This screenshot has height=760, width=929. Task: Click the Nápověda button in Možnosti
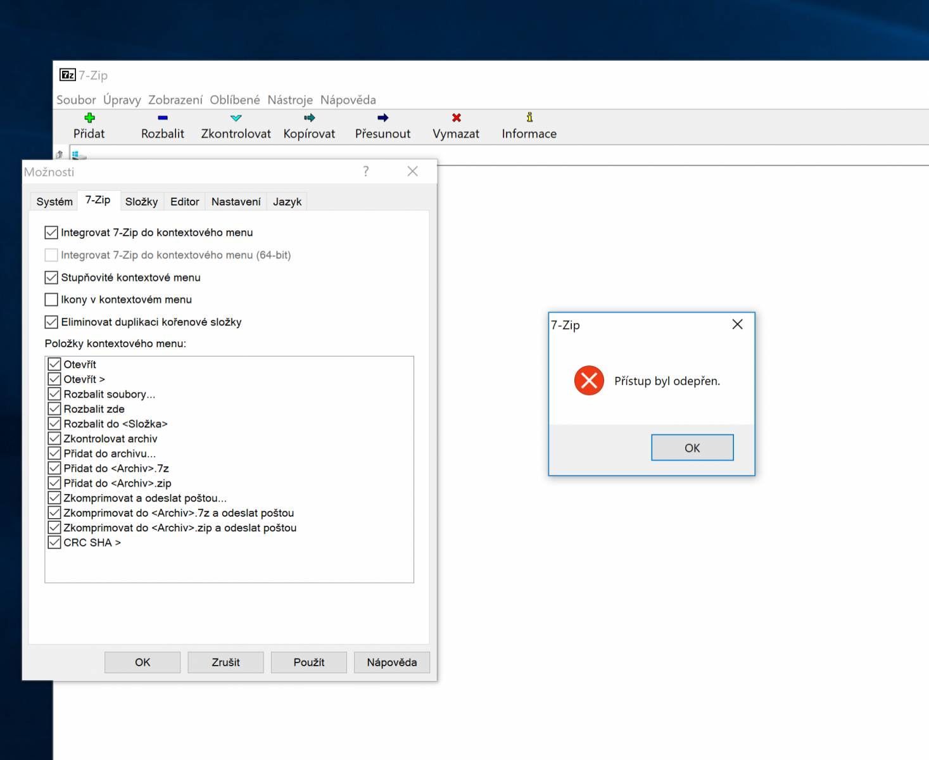[392, 662]
